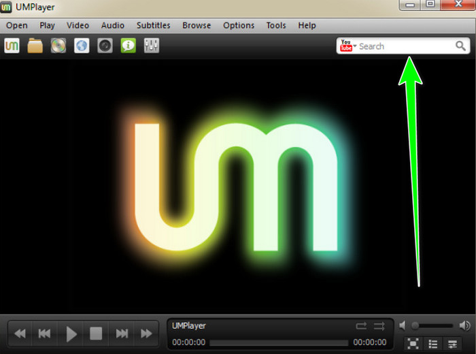Click the fast forward button
Screen dimensions: 476x354
(146, 334)
